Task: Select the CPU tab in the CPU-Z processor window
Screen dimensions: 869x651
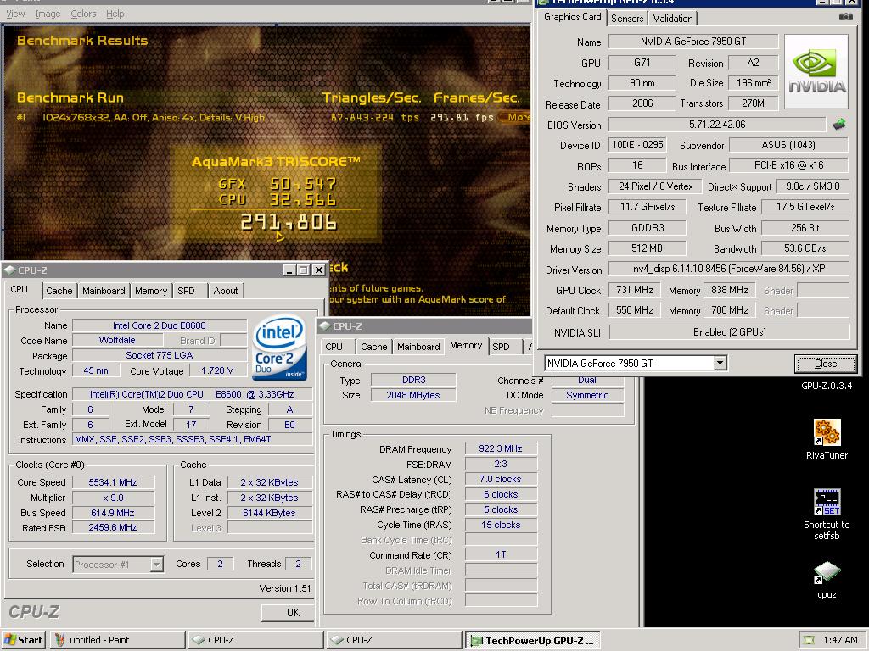Action: coord(20,290)
